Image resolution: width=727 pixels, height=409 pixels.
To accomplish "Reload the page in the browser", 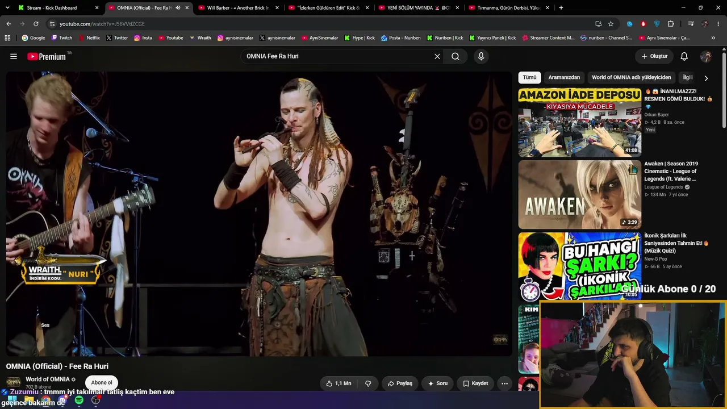I will [36, 24].
